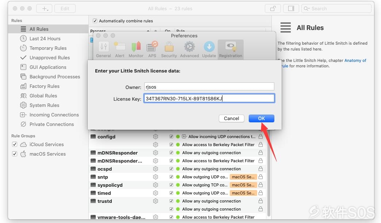Select All Rules in sidebar
381x223 pixels.
pyautogui.click(x=48, y=29)
